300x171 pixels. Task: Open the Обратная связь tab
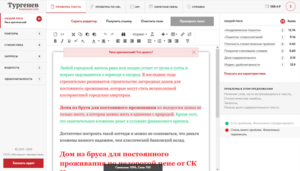tap(163, 7)
